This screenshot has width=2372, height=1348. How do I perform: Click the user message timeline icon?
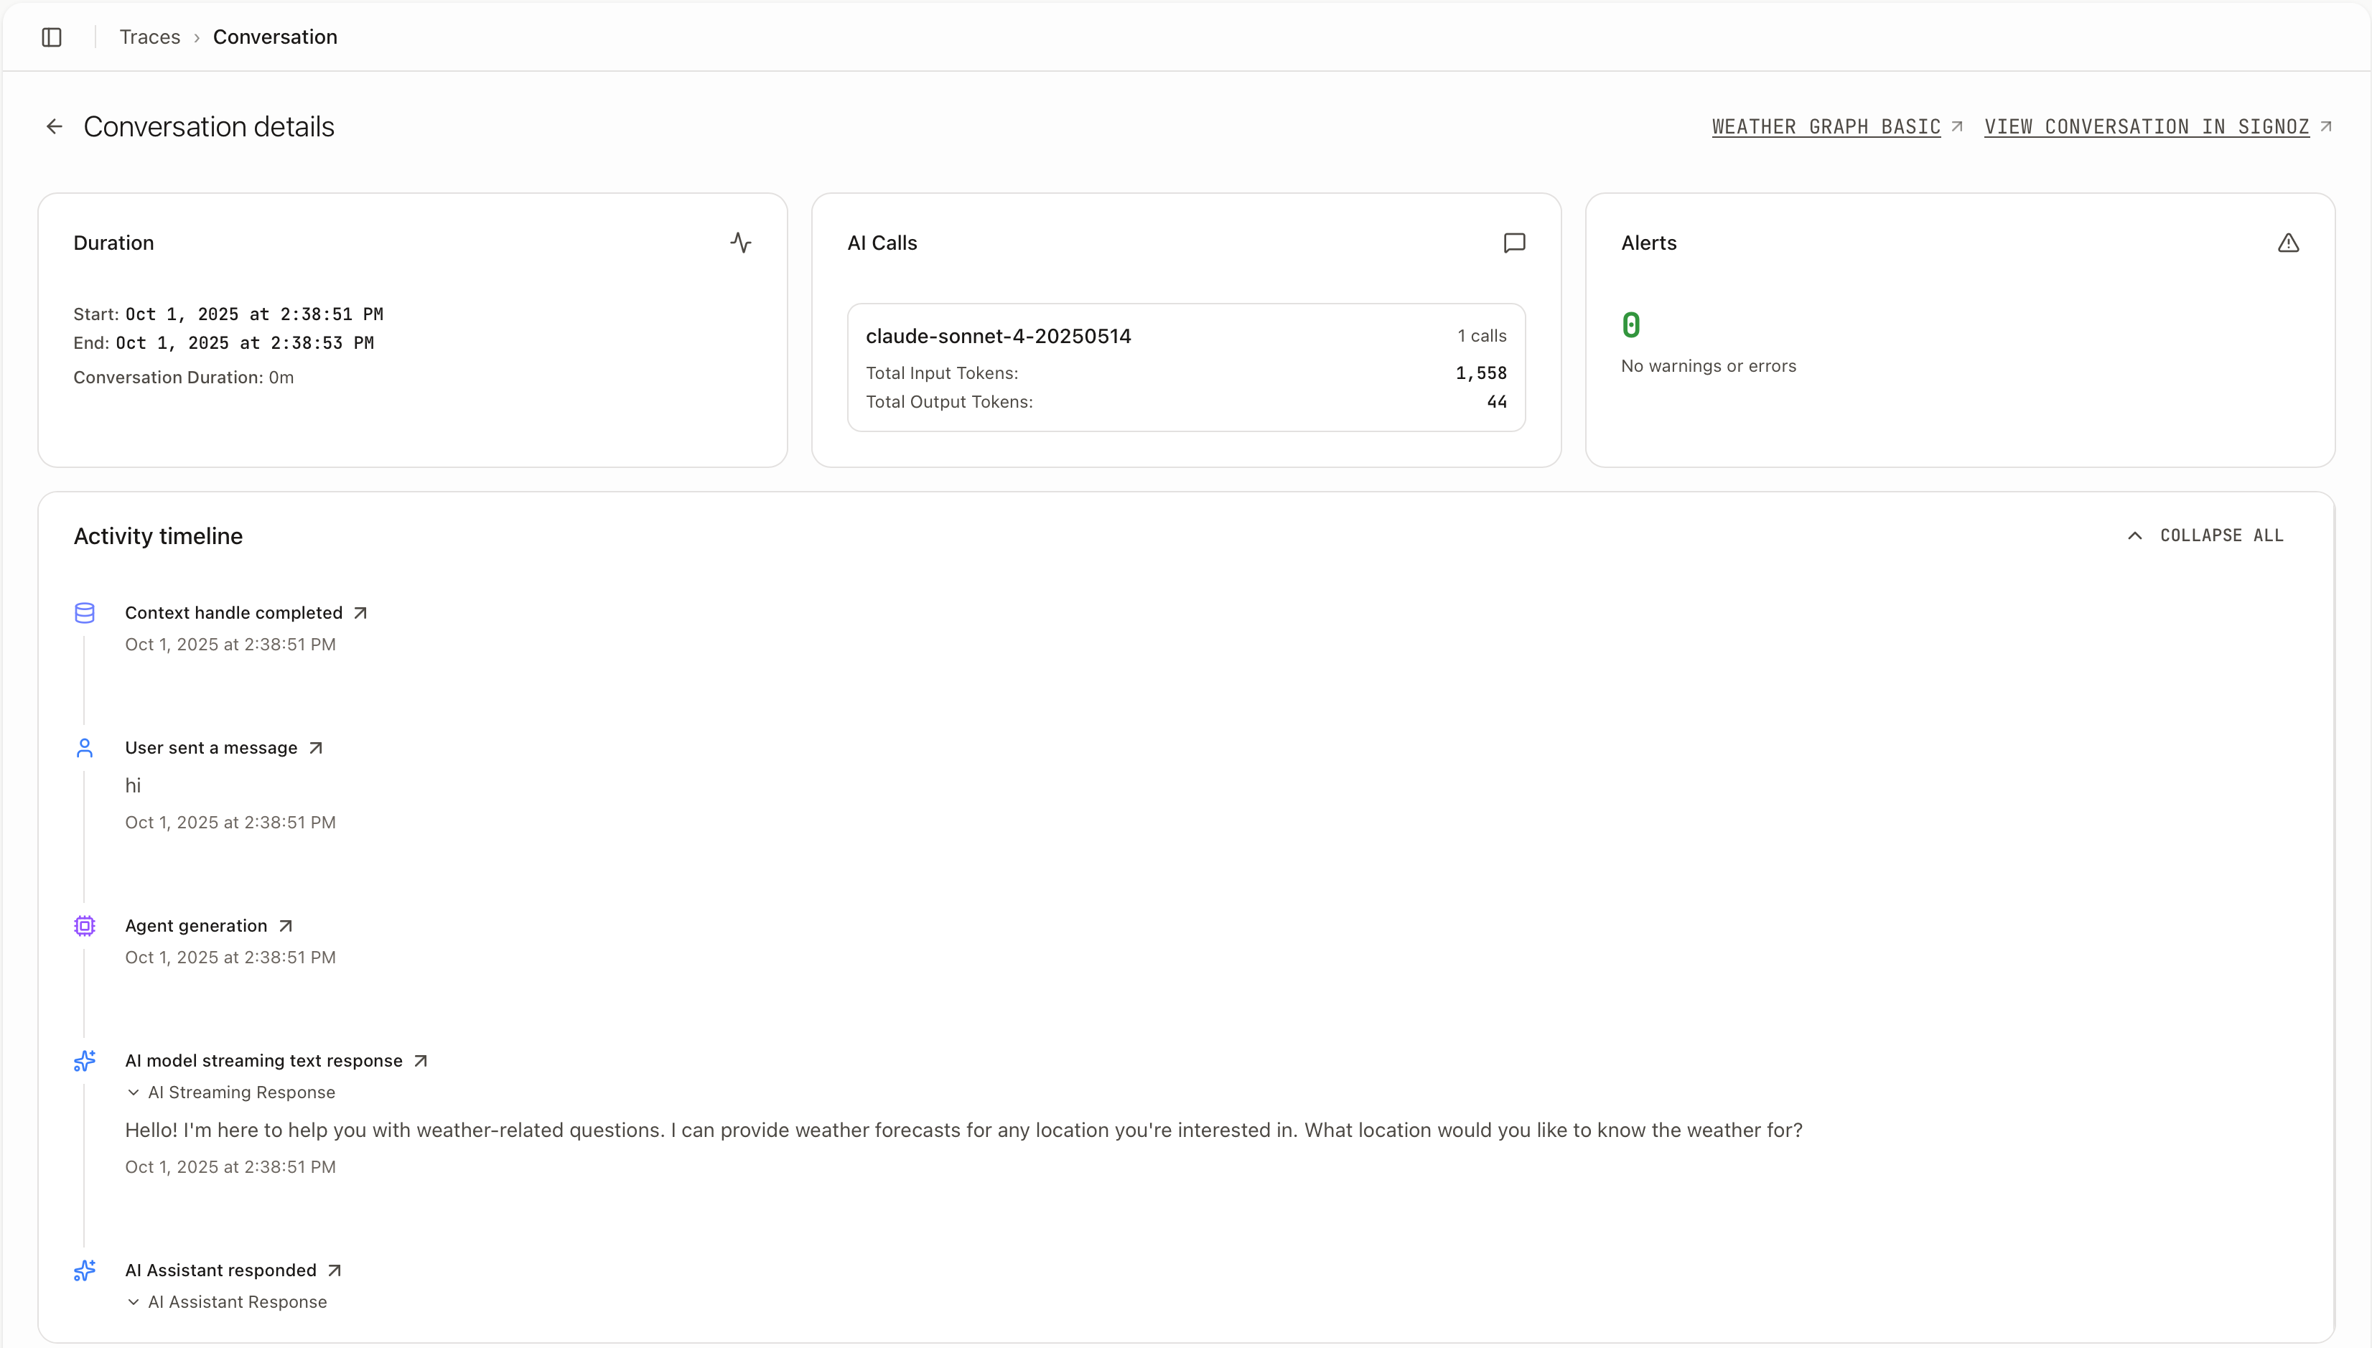pyautogui.click(x=84, y=748)
